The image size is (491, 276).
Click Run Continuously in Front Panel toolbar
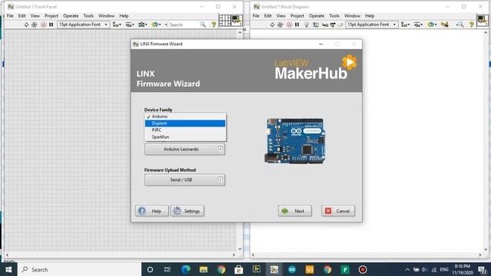(x=34, y=25)
